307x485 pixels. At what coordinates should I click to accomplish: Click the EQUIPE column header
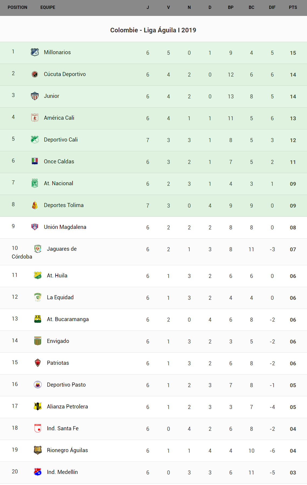pyautogui.click(x=48, y=8)
